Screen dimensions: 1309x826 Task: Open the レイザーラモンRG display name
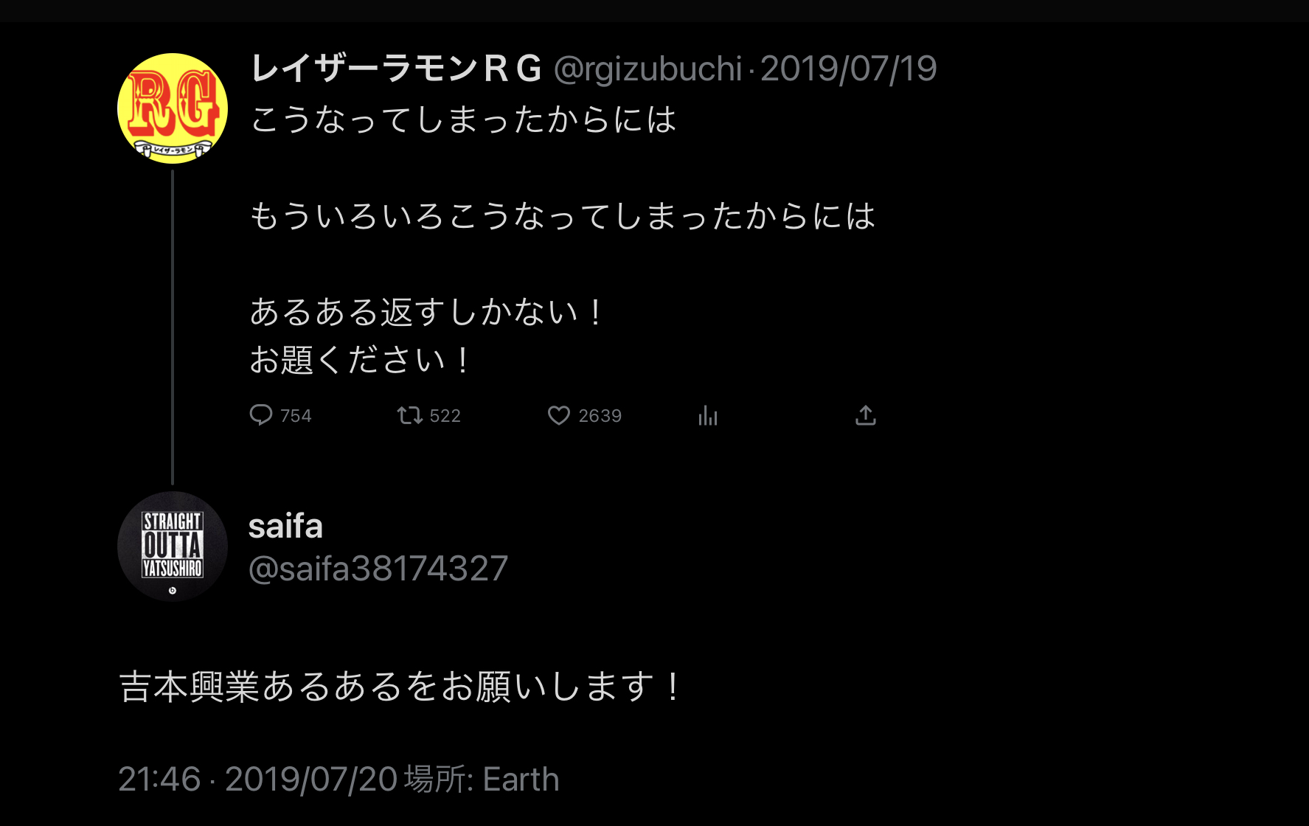tap(396, 69)
